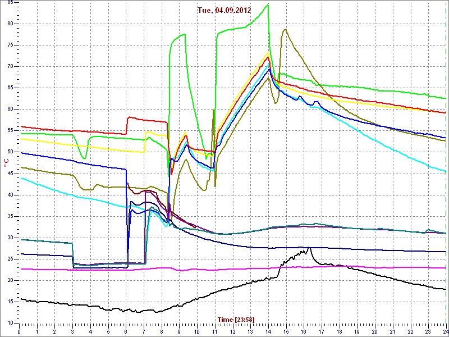
Task: Click the 50 value on temperature axis
Action: [x=10, y=152]
